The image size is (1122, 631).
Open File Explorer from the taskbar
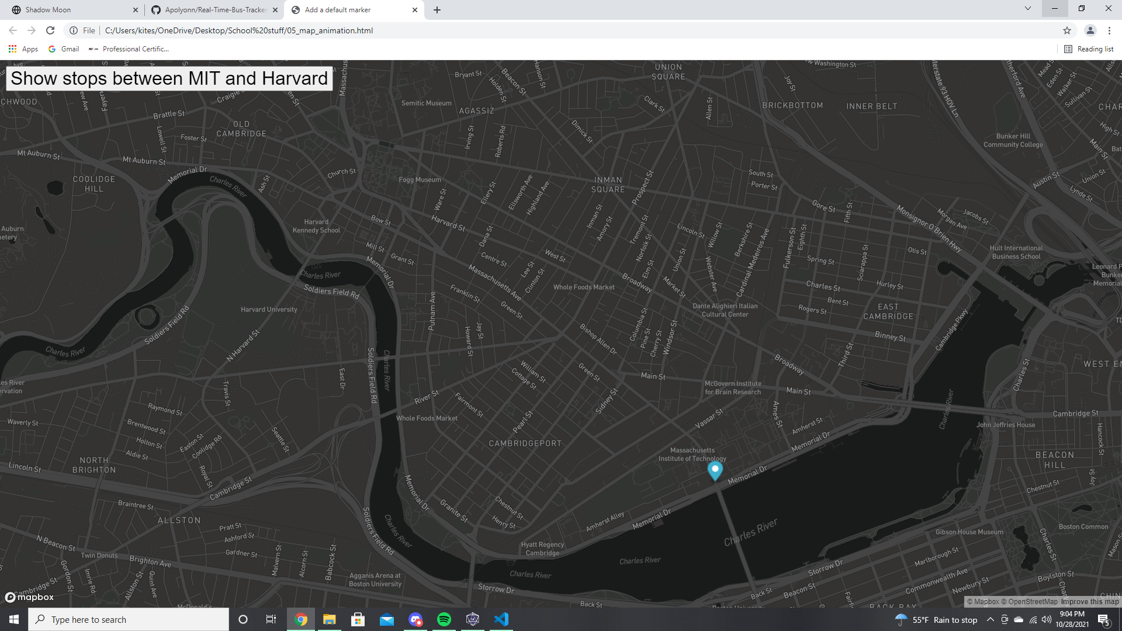coord(330,619)
